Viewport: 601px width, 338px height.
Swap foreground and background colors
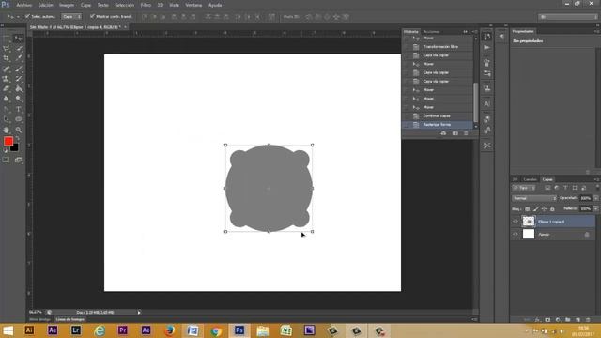tap(17, 139)
